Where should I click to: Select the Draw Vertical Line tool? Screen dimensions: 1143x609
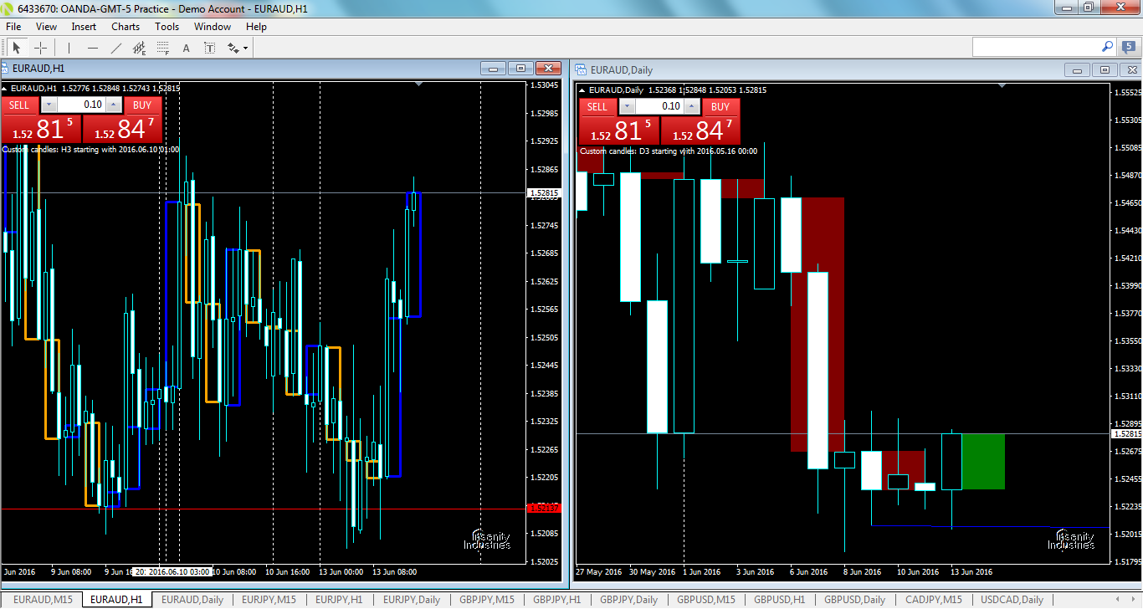tap(69, 48)
